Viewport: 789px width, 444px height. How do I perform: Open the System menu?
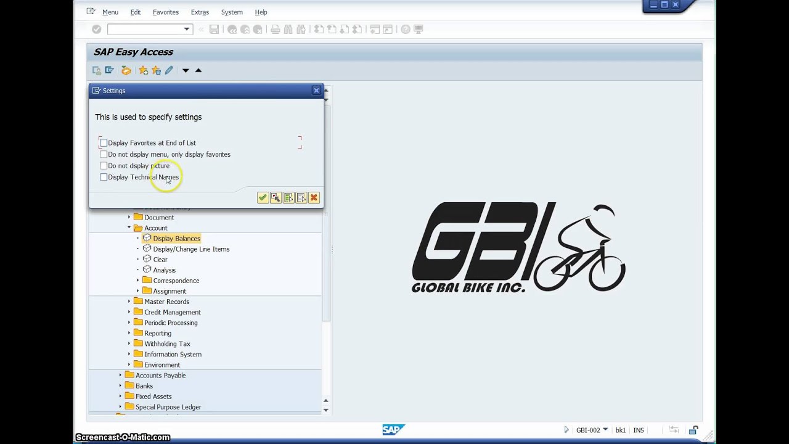click(x=232, y=12)
